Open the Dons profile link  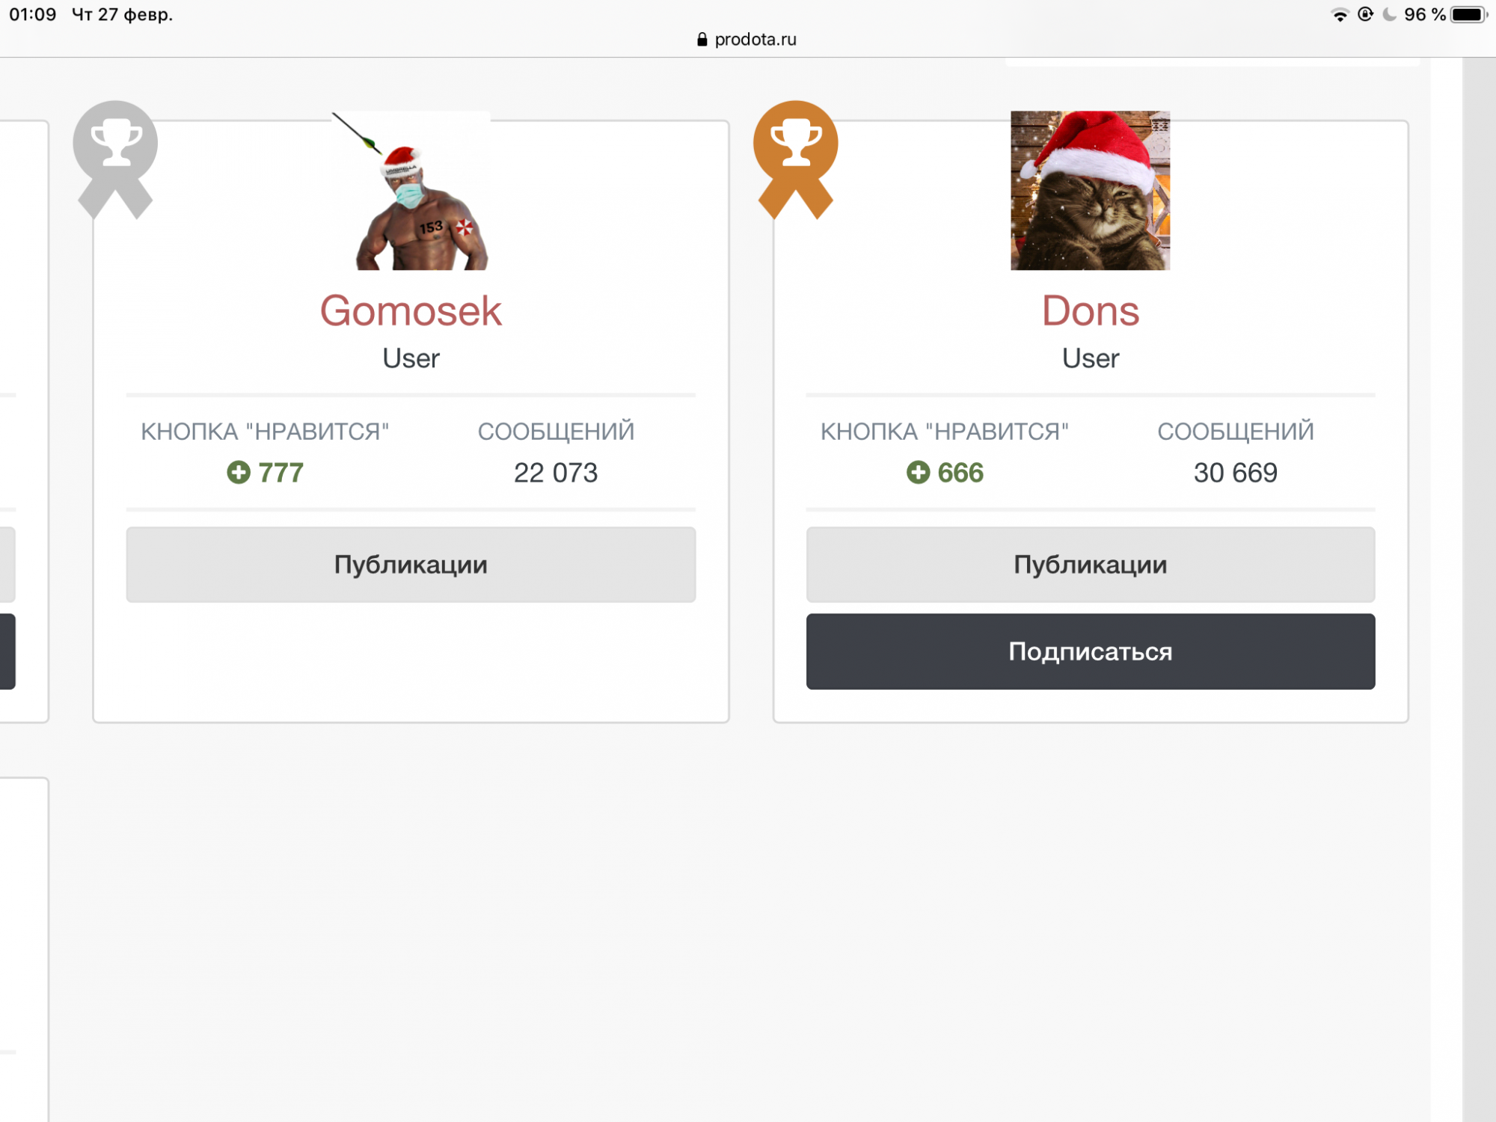tap(1090, 311)
